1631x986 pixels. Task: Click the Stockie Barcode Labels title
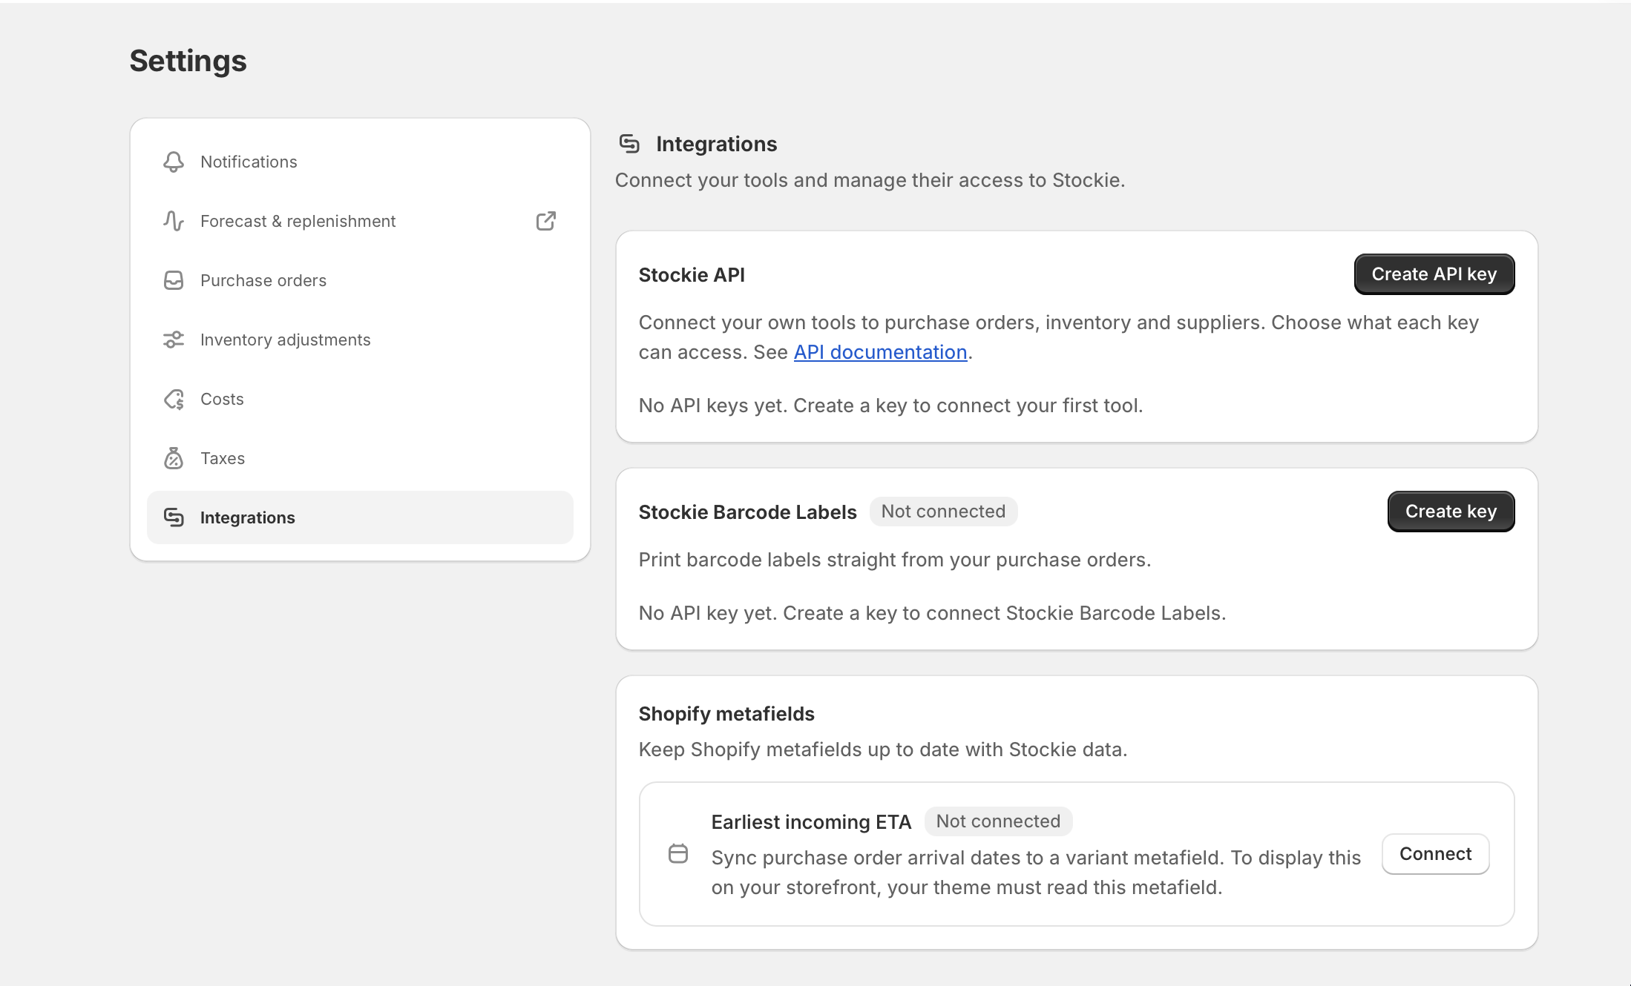click(x=747, y=512)
